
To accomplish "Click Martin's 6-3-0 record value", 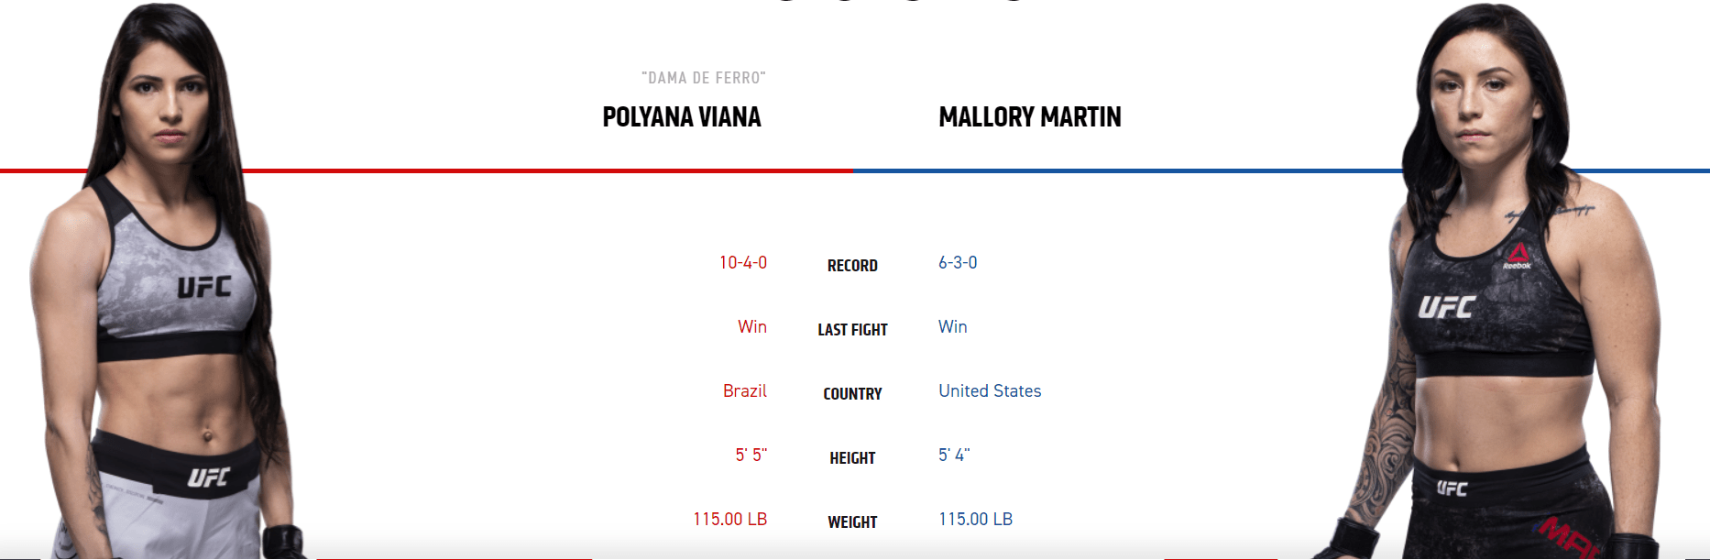I will (958, 263).
